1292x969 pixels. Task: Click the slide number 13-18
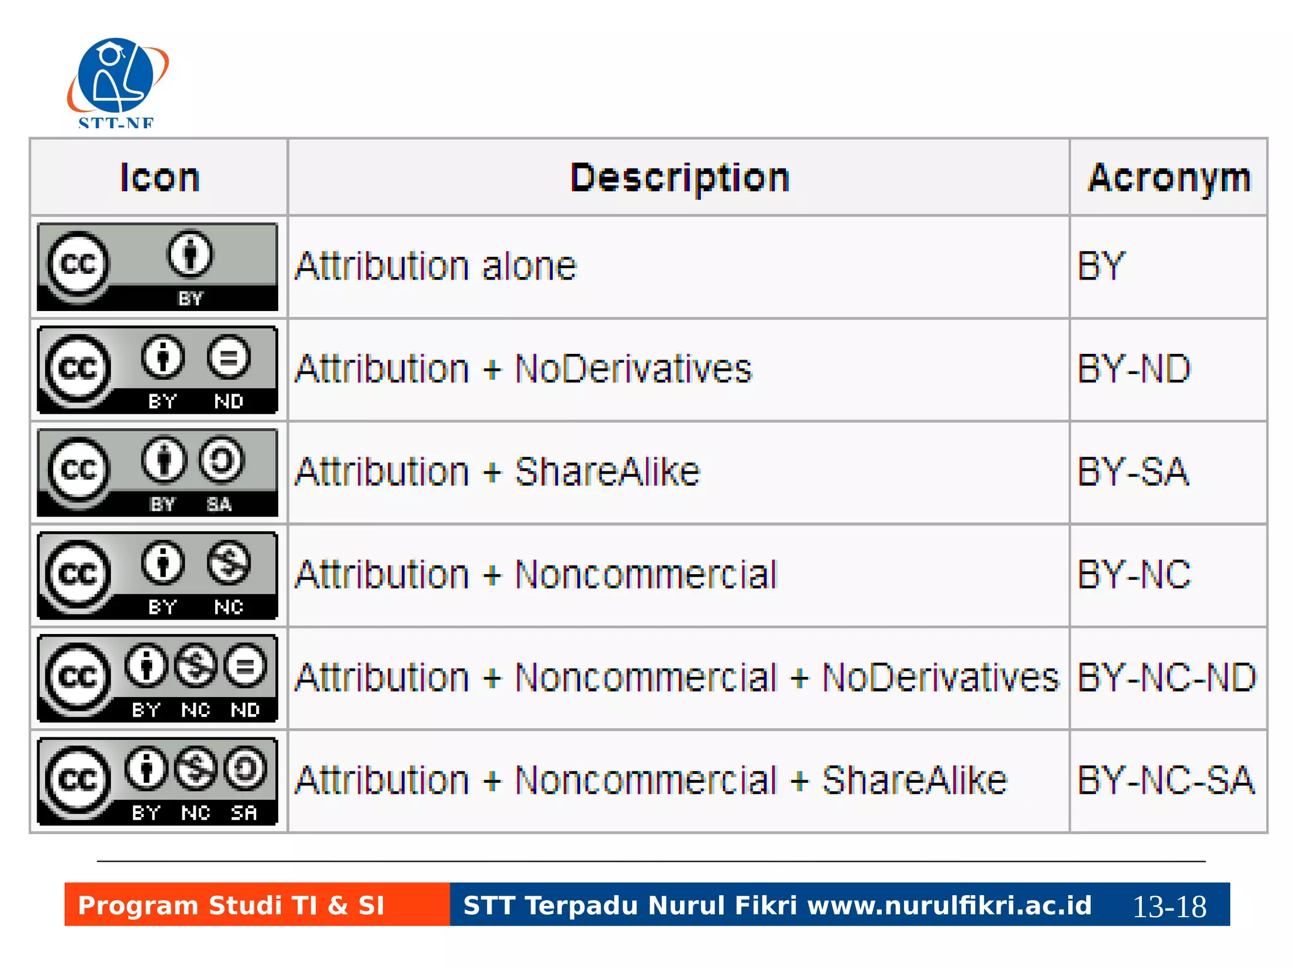tap(1170, 907)
